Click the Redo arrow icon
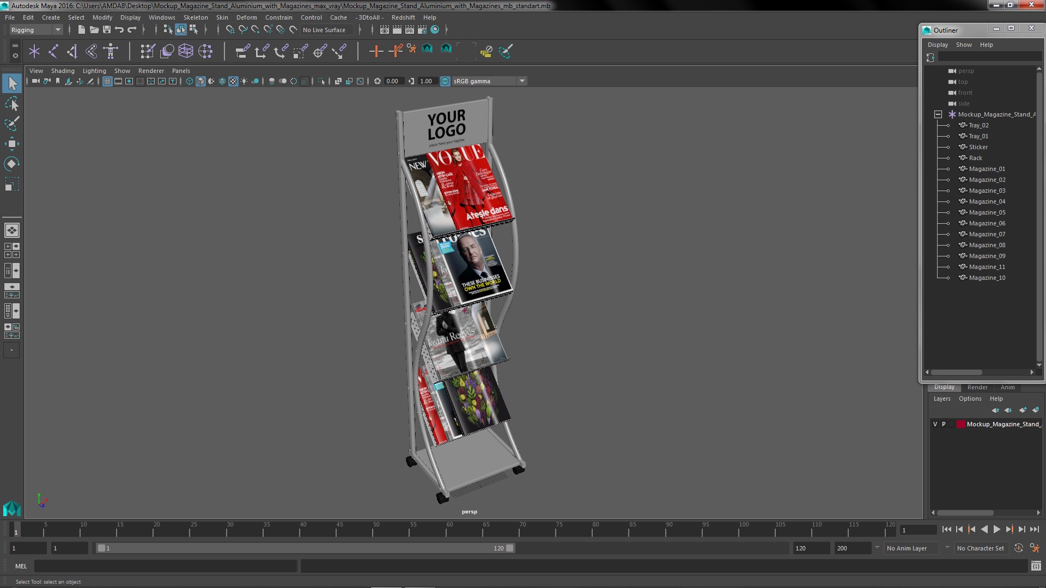The height and width of the screenshot is (588, 1046). pos(131,30)
